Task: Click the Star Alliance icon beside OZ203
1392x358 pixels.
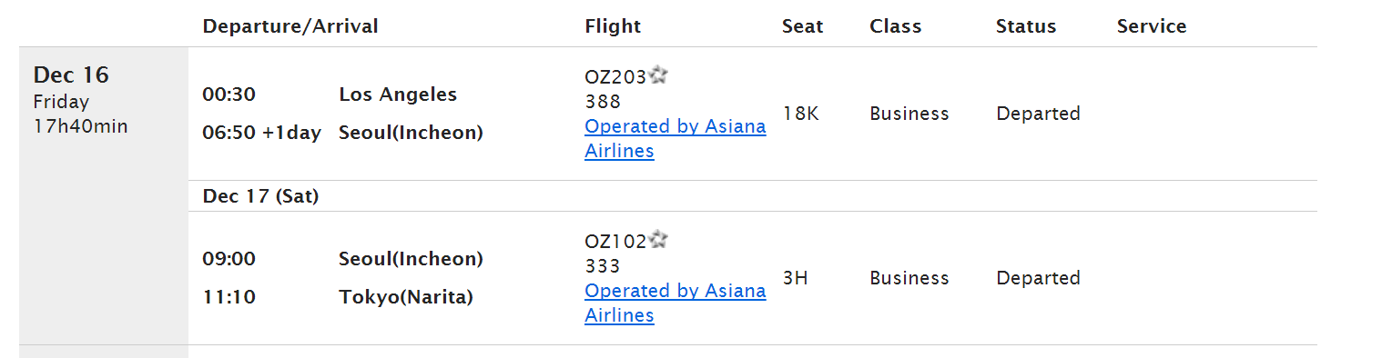Action: [658, 75]
